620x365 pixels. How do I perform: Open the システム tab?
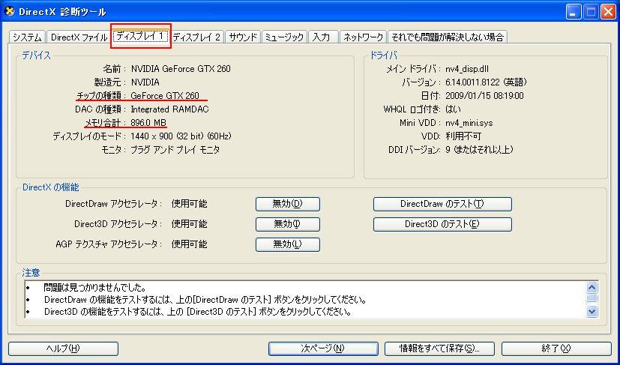point(27,37)
